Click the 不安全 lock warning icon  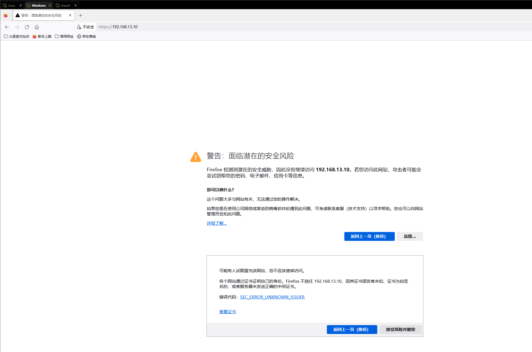pyautogui.click(x=79, y=27)
